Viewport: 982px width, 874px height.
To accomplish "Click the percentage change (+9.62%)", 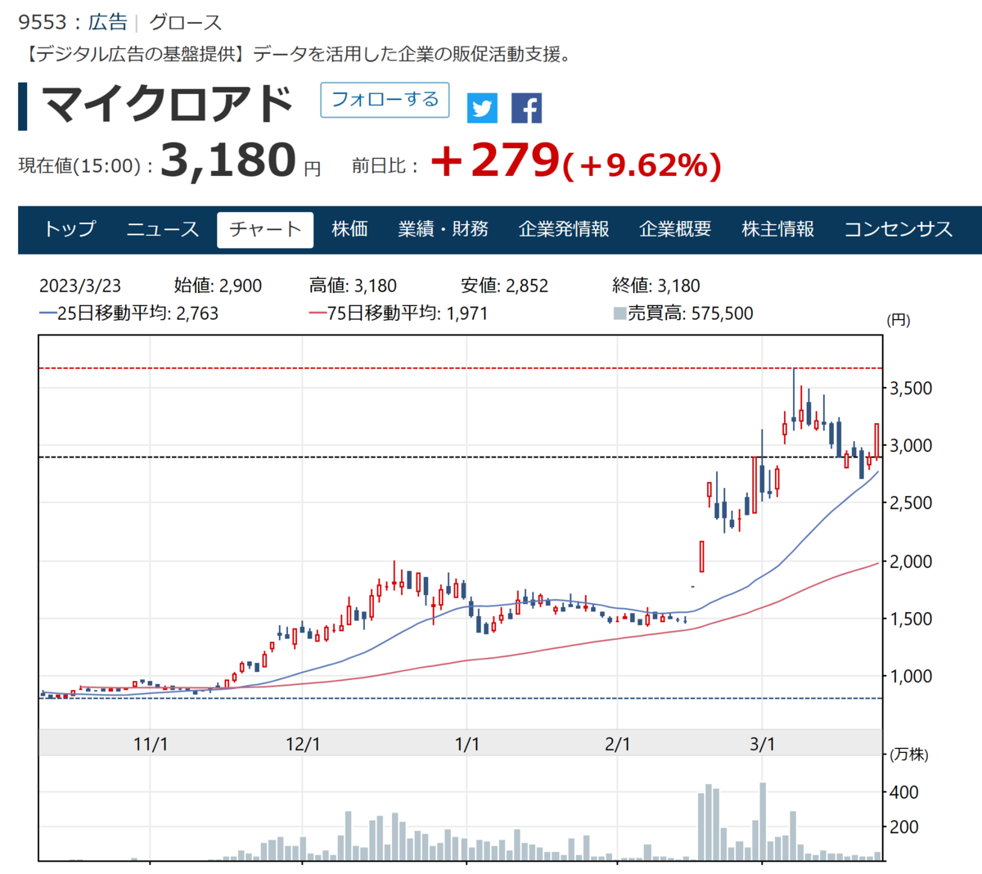I will click(642, 164).
